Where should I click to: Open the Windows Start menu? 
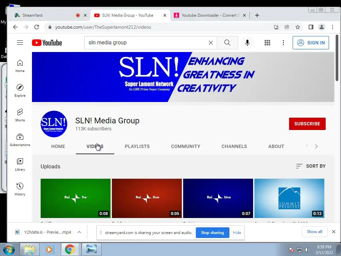9,249
